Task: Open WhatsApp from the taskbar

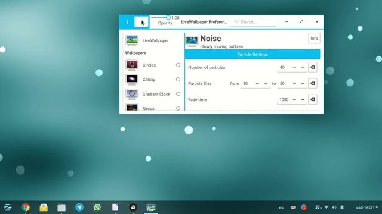Action: point(97,207)
